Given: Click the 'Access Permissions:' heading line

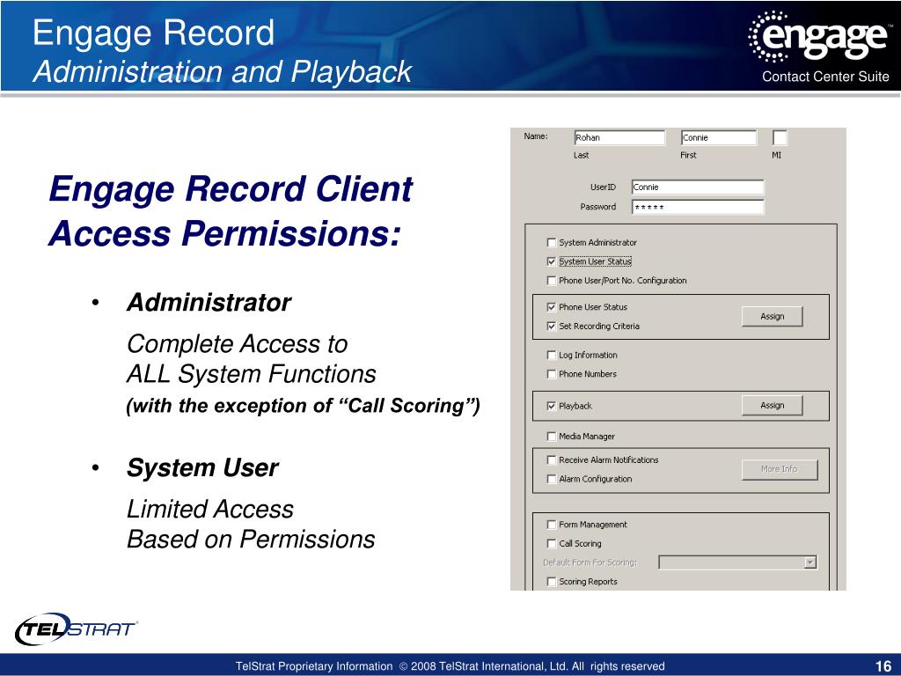Looking at the screenshot, I should tap(224, 234).
